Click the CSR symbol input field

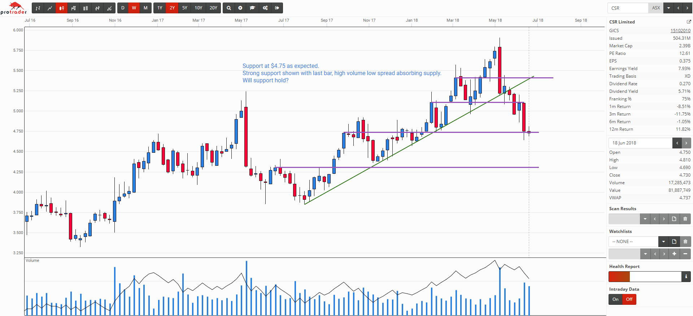tap(628, 8)
